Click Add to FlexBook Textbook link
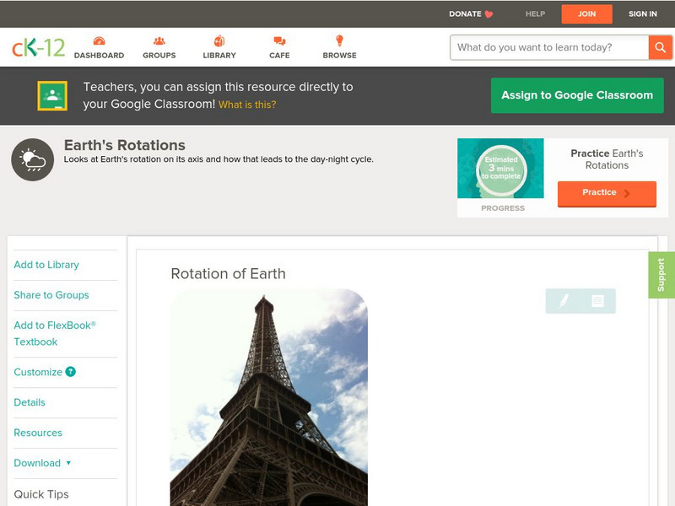The height and width of the screenshot is (506, 675). point(55,333)
